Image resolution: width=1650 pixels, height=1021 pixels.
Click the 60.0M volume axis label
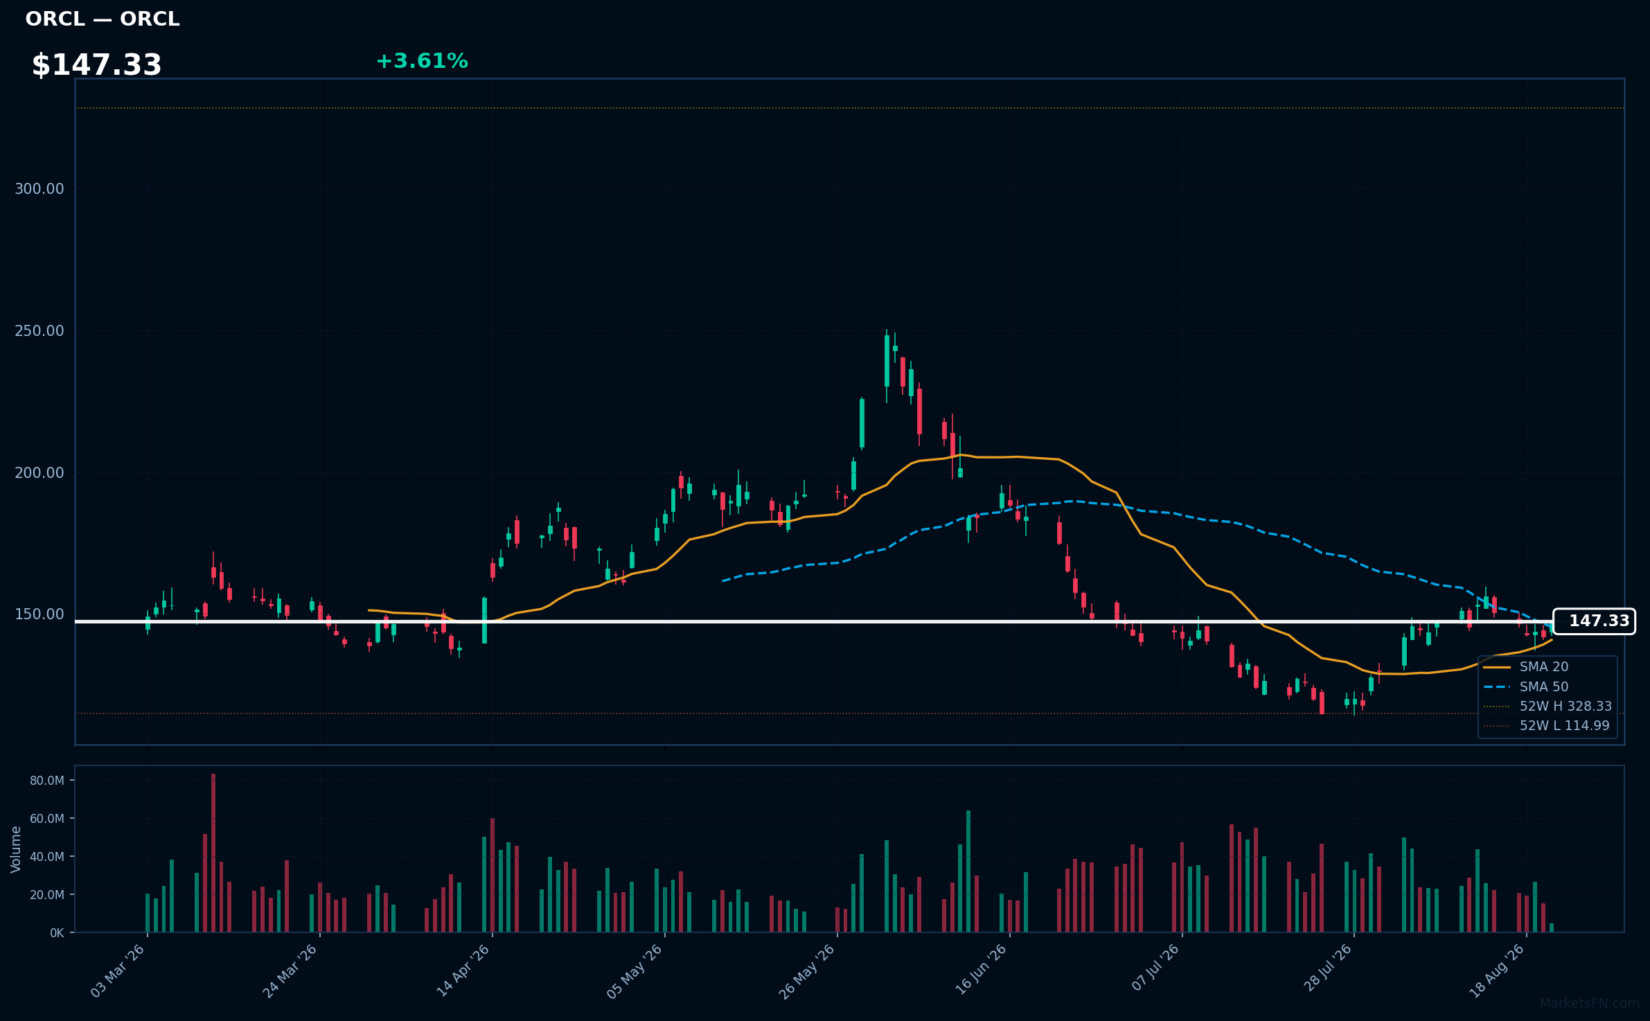[47, 819]
